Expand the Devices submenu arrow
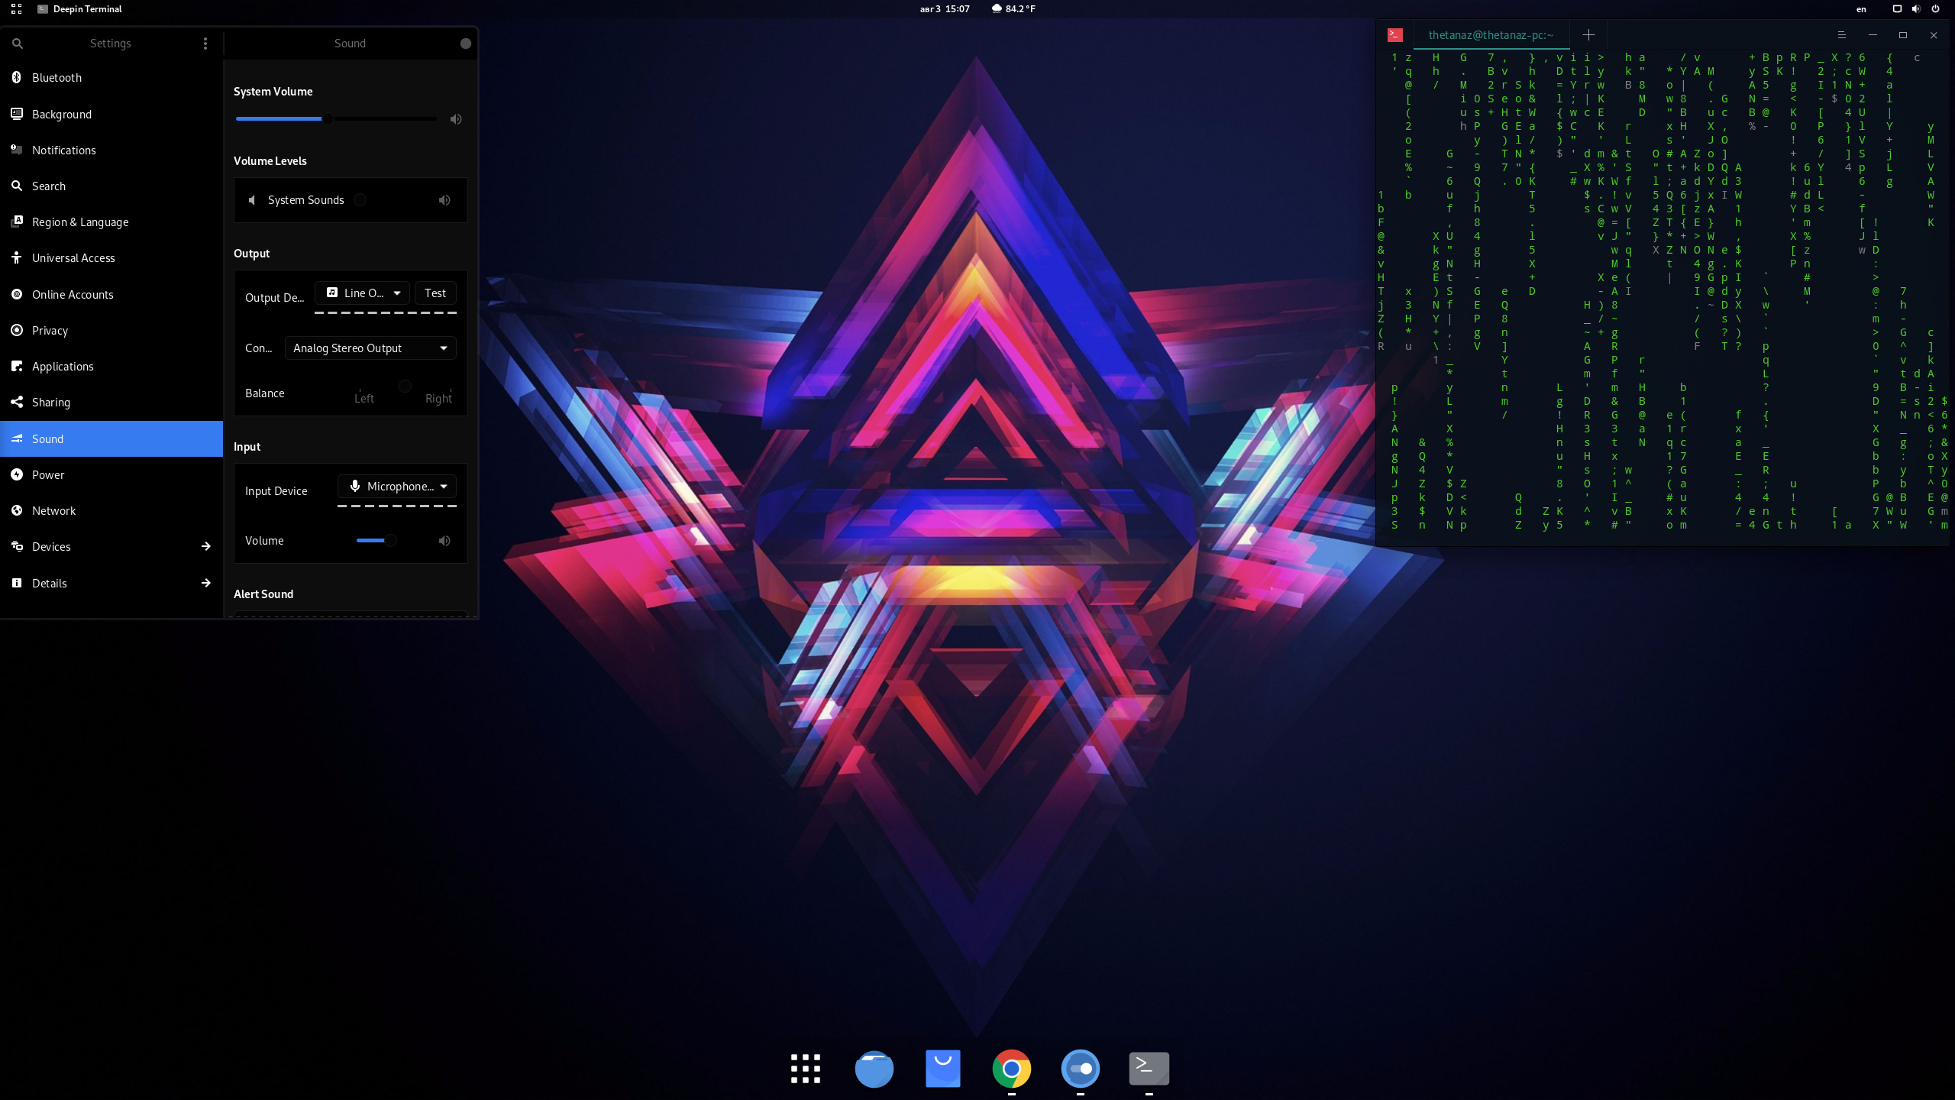The height and width of the screenshot is (1100, 1955). point(205,546)
